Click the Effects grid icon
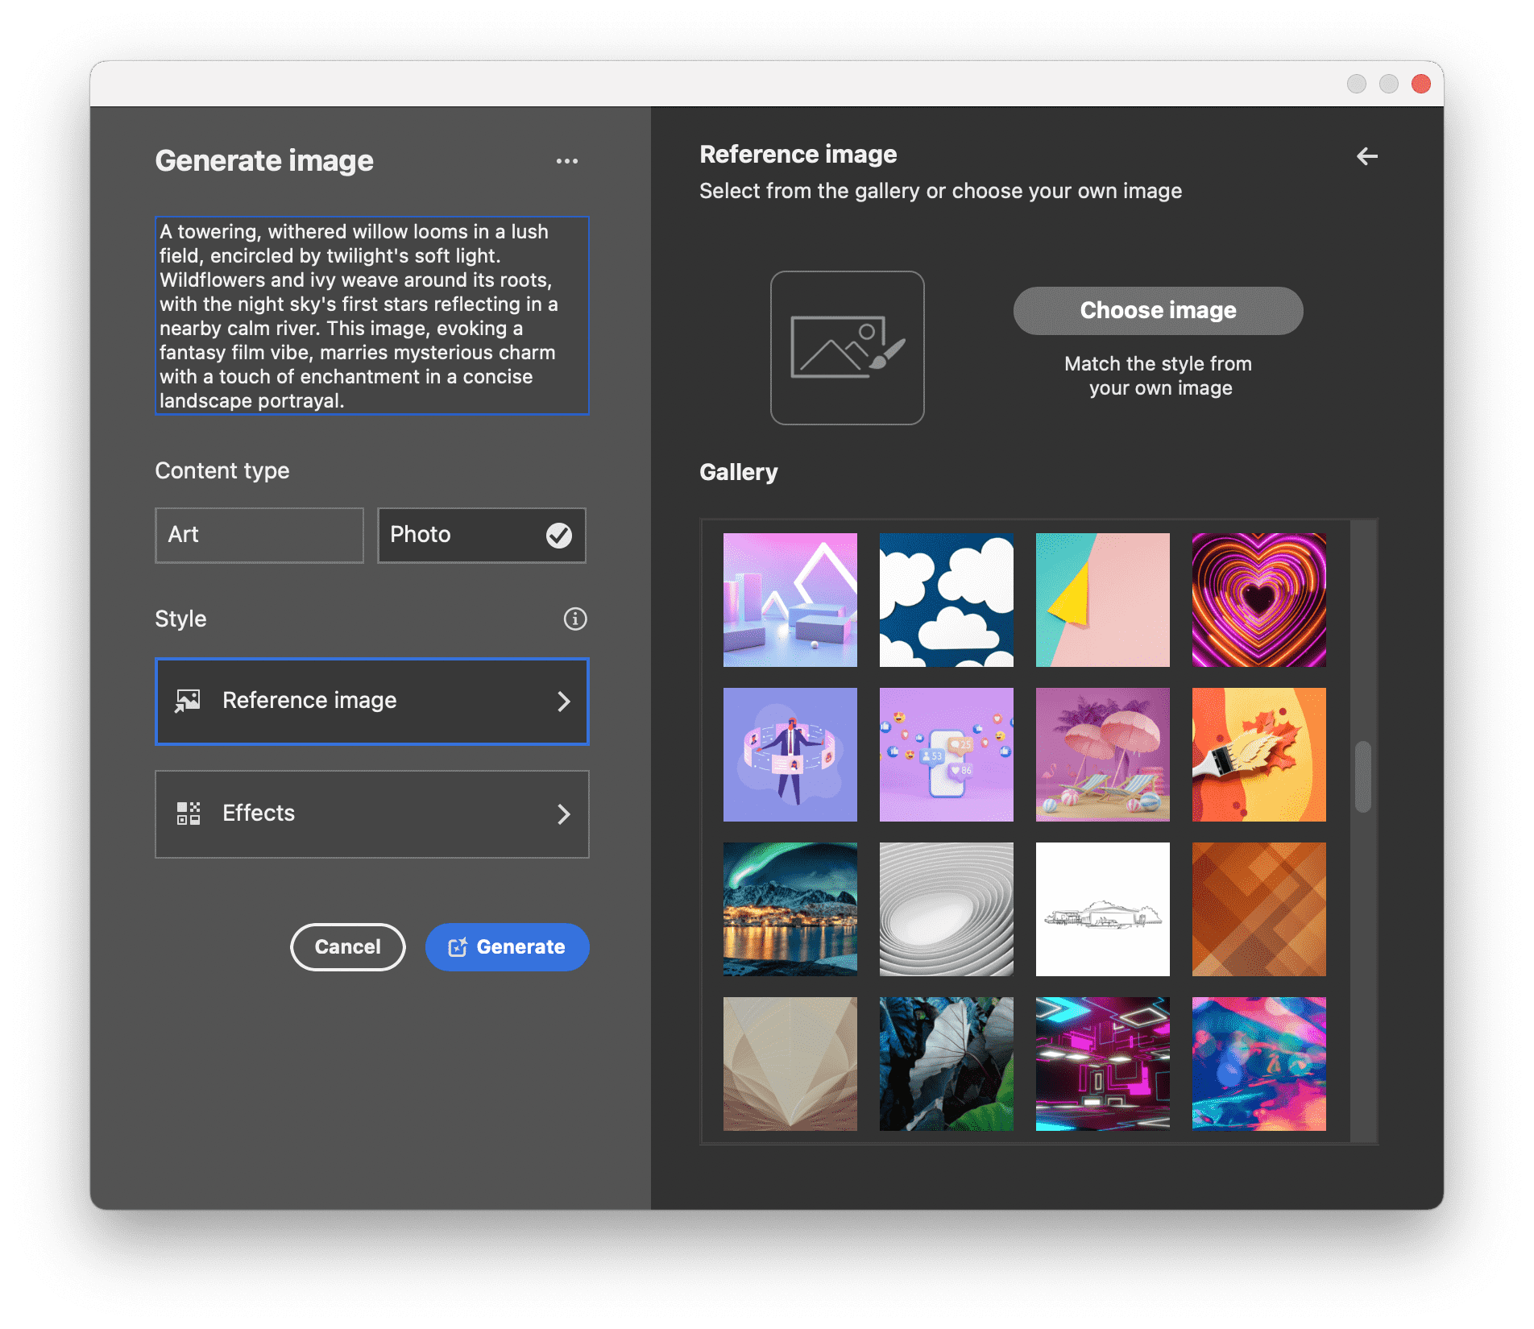The height and width of the screenshot is (1329, 1534). pos(189,814)
